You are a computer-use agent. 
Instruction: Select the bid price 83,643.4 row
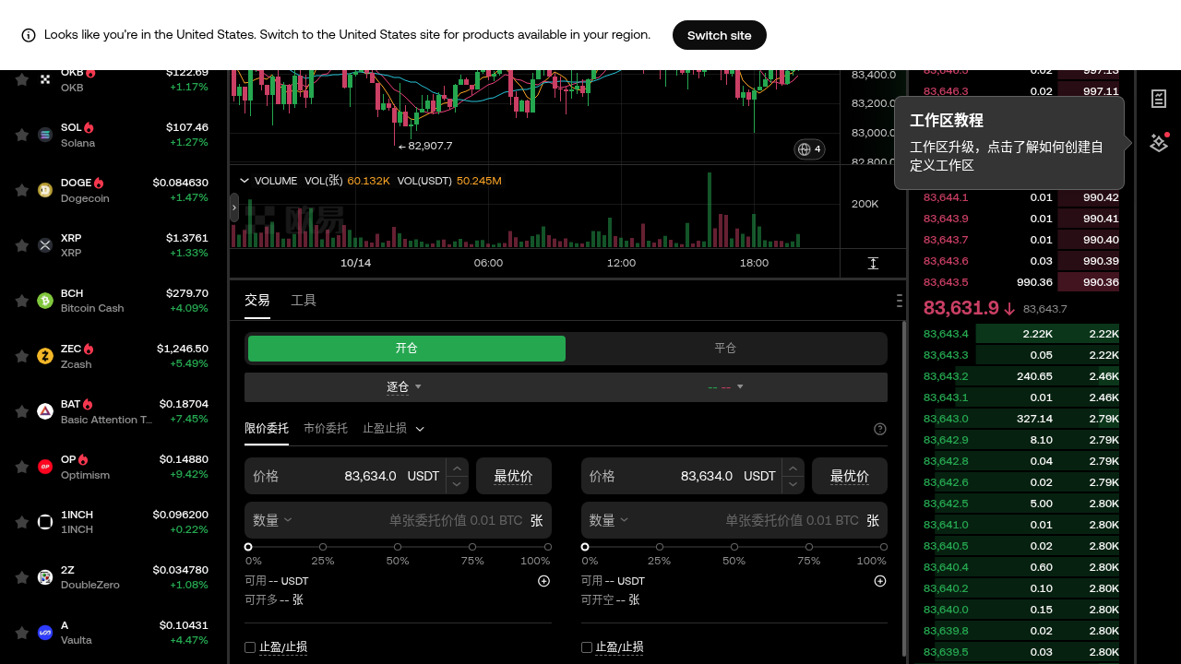point(1021,334)
